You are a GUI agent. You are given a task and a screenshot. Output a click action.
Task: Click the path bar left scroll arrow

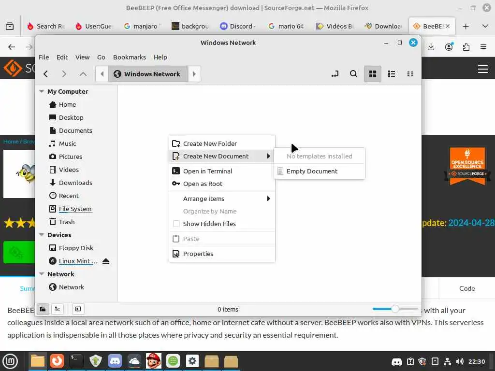(x=102, y=74)
